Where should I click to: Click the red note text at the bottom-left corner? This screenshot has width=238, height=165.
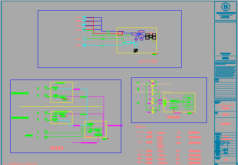[21, 163]
